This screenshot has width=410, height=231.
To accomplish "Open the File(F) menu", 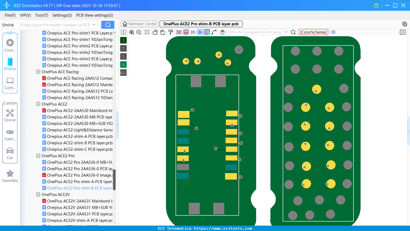I will tap(10, 15).
